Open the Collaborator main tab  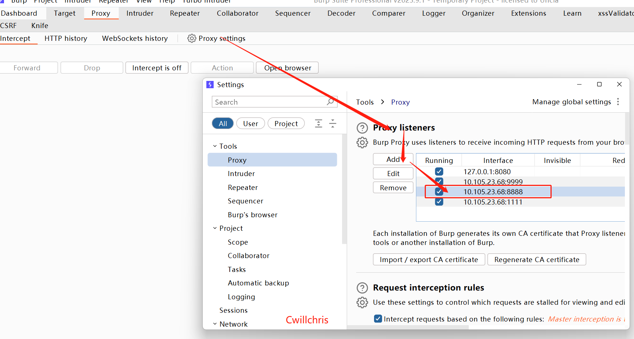[238, 13]
